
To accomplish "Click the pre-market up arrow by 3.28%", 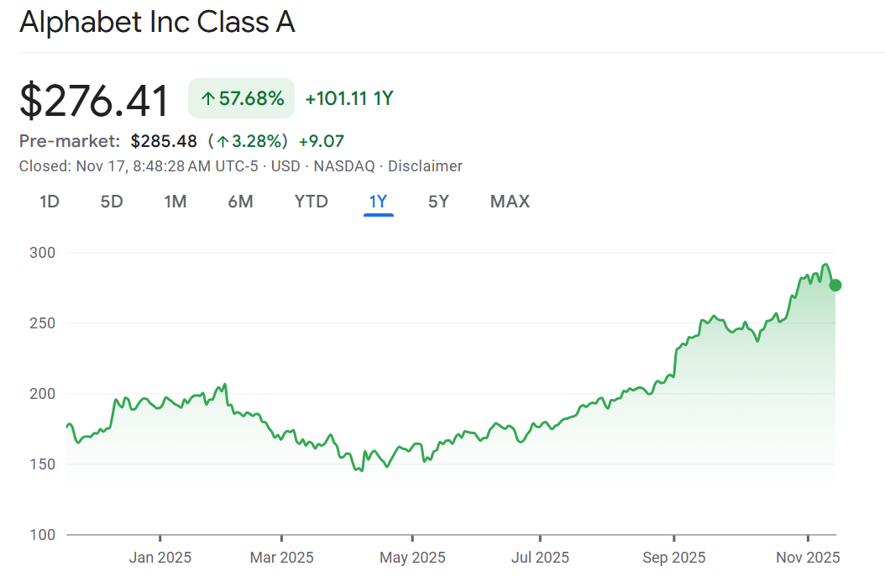I will coord(223,141).
